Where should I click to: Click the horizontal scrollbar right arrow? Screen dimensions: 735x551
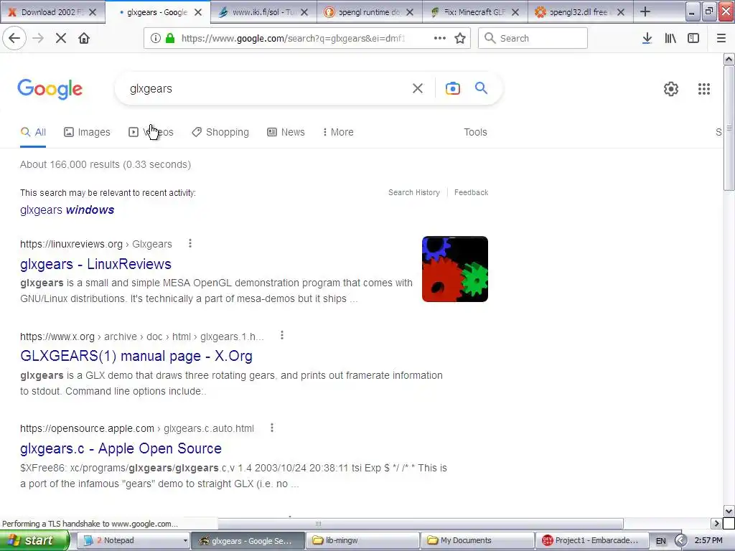(716, 523)
